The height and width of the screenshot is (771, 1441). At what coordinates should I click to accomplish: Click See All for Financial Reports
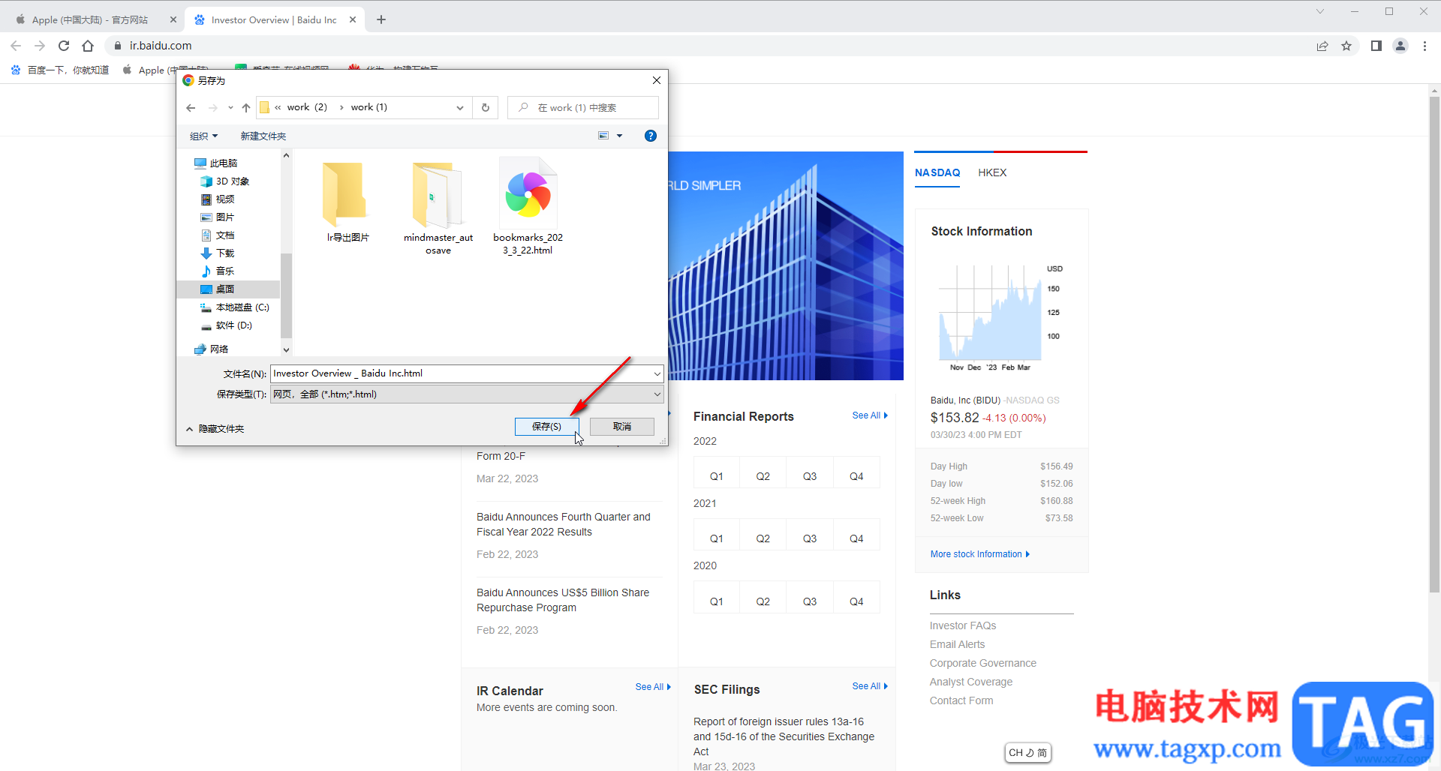pyautogui.click(x=870, y=415)
